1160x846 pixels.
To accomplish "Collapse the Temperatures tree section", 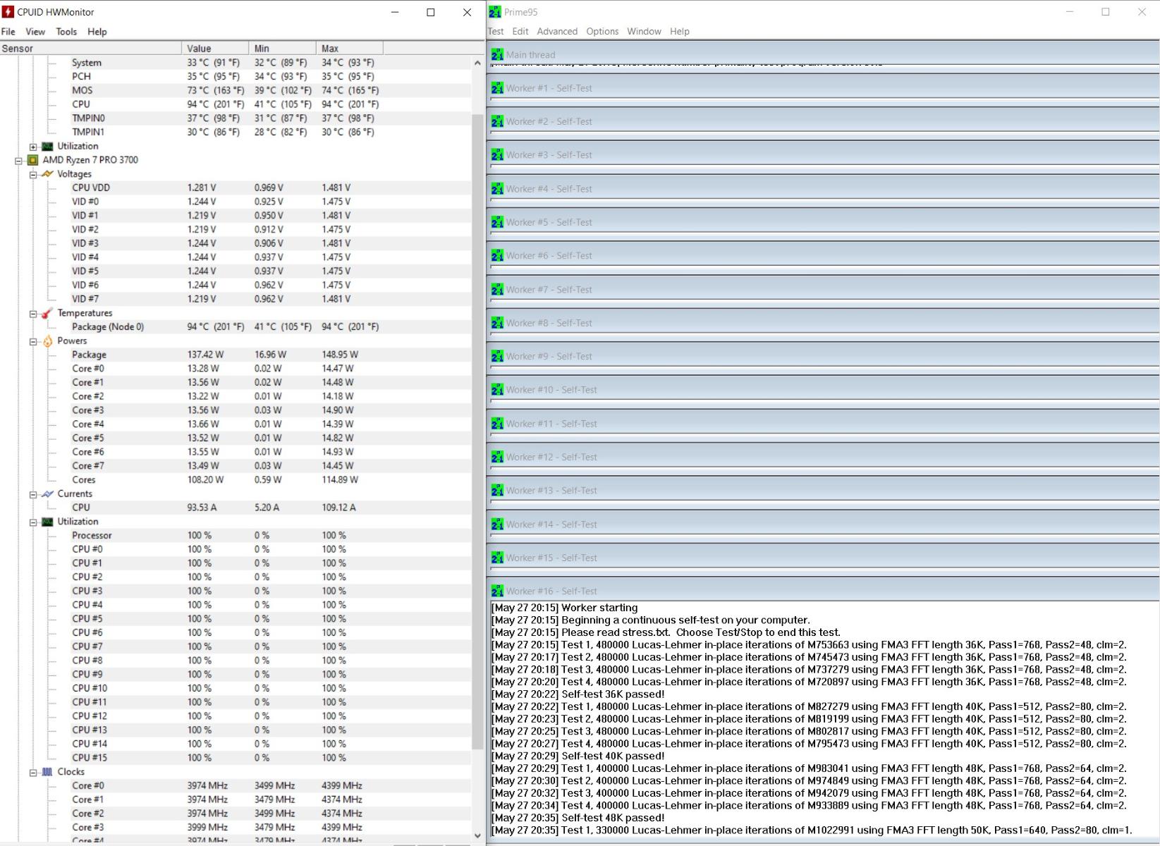I will click(33, 314).
